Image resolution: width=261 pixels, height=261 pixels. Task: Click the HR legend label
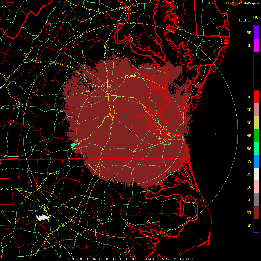pos(249,136)
